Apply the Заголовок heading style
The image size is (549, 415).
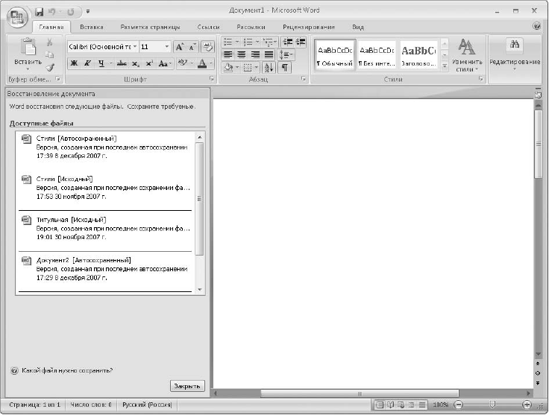click(x=418, y=55)
